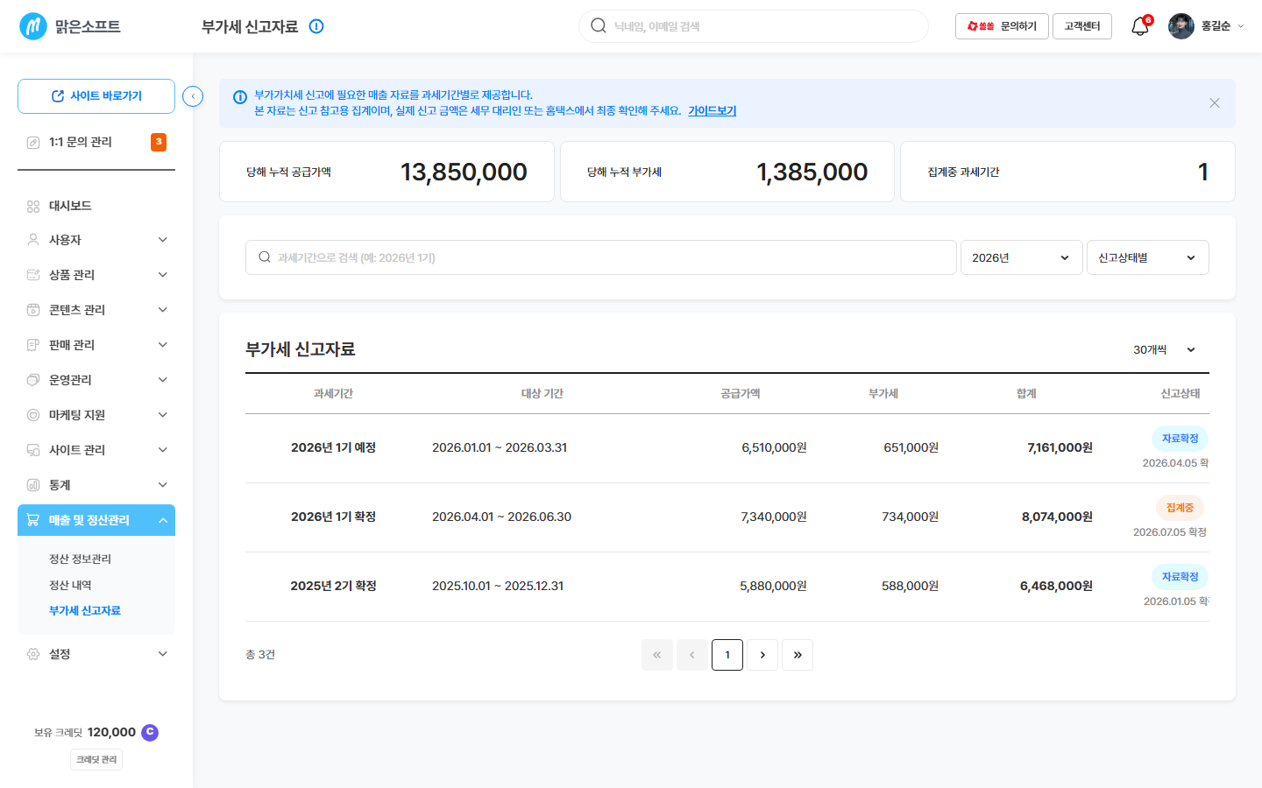Click 자료확정 badge in 2026년 1기 예정 row

(x=1180, y=439)
